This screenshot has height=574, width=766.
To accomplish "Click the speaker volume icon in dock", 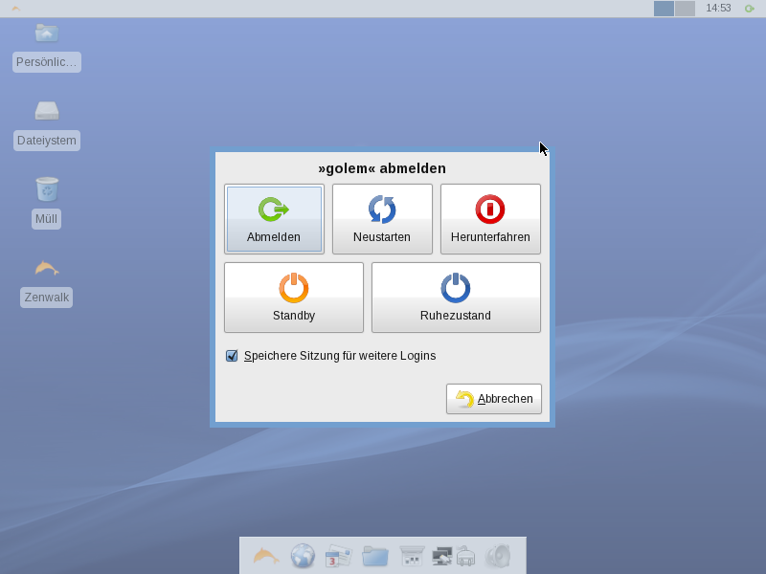I will click(x=498, y=556).
